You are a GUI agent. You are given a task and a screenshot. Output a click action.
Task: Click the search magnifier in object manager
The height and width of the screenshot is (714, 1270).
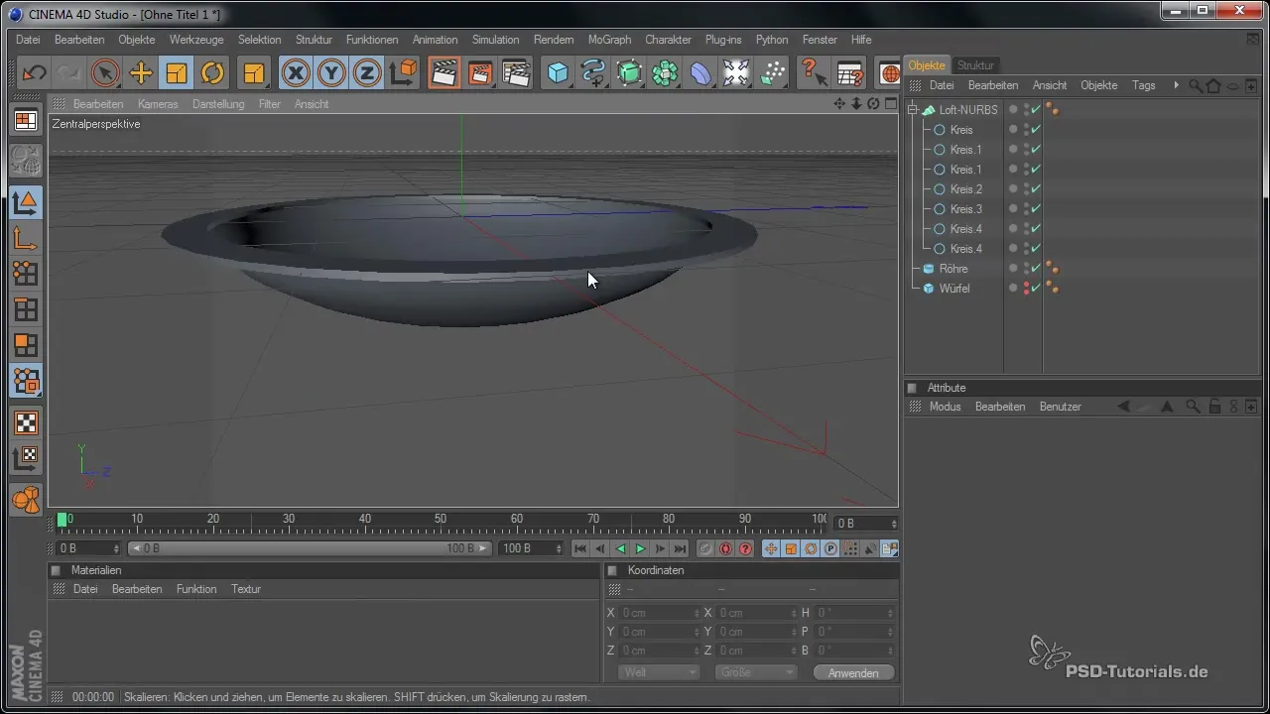(1196, 85)
